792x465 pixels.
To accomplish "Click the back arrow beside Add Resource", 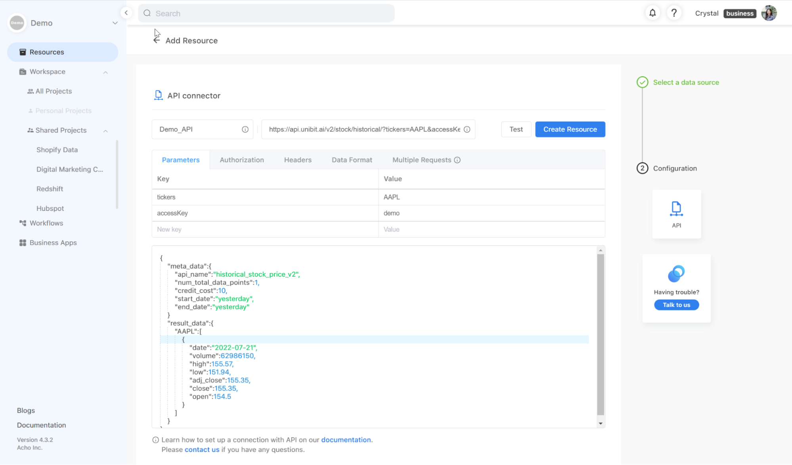I will [156, 40].
